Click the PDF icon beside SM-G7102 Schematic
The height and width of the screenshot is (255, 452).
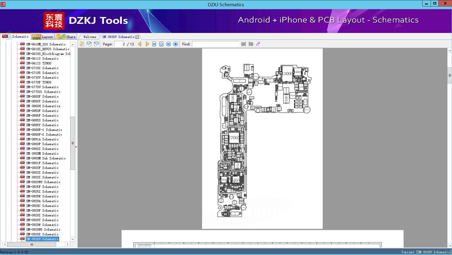[x=22, y=68]
